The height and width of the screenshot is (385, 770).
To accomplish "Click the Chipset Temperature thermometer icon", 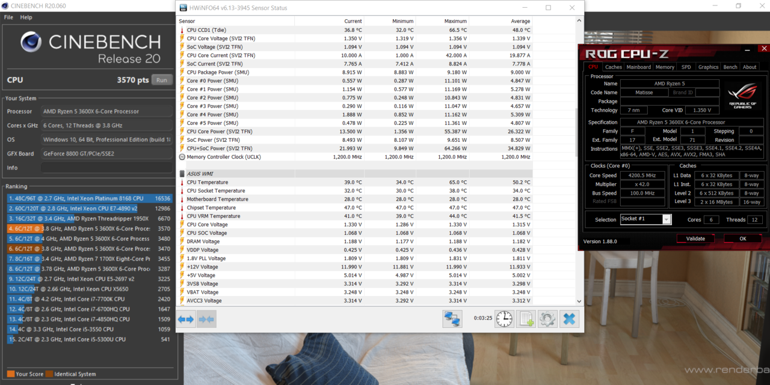I will click(x=182, y=208).
